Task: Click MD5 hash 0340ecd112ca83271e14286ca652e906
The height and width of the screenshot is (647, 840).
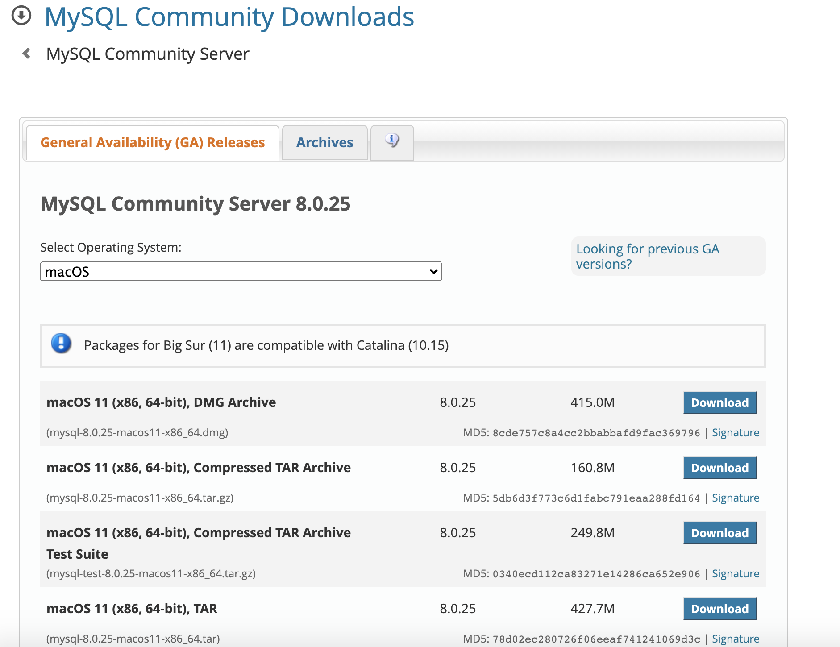Action: coord(596,574)
